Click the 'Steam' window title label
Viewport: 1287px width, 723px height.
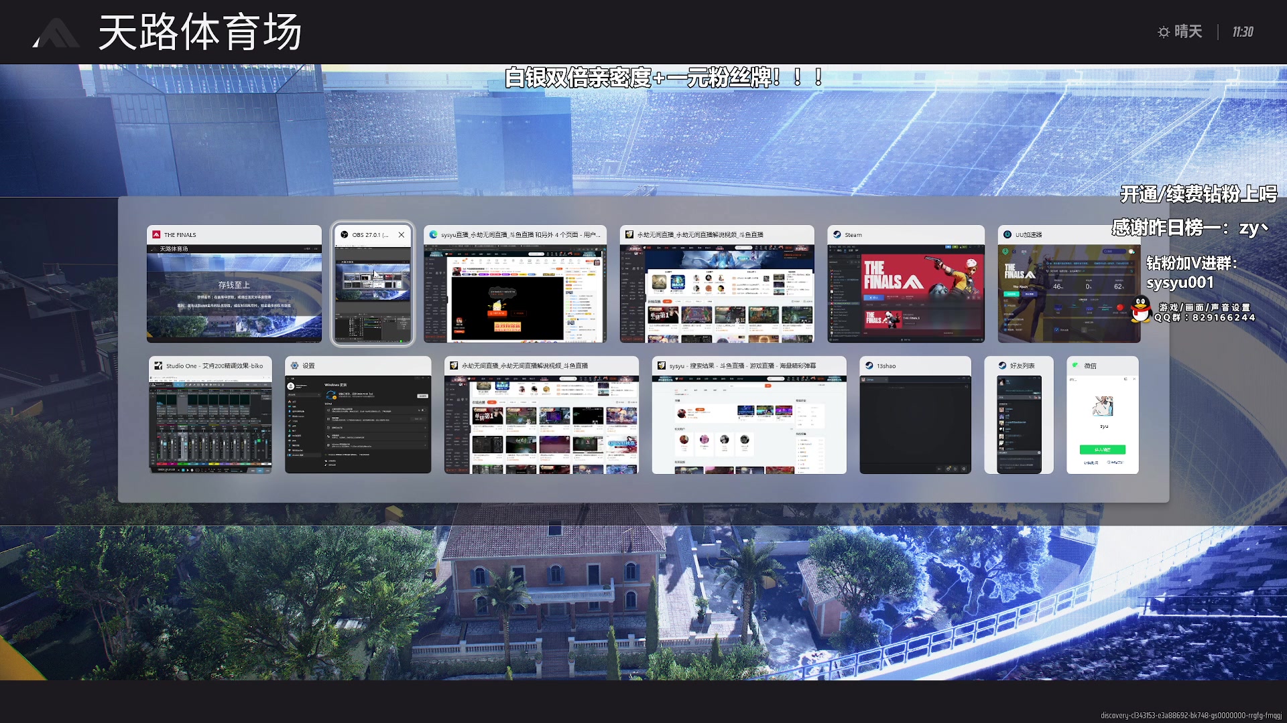853,235
